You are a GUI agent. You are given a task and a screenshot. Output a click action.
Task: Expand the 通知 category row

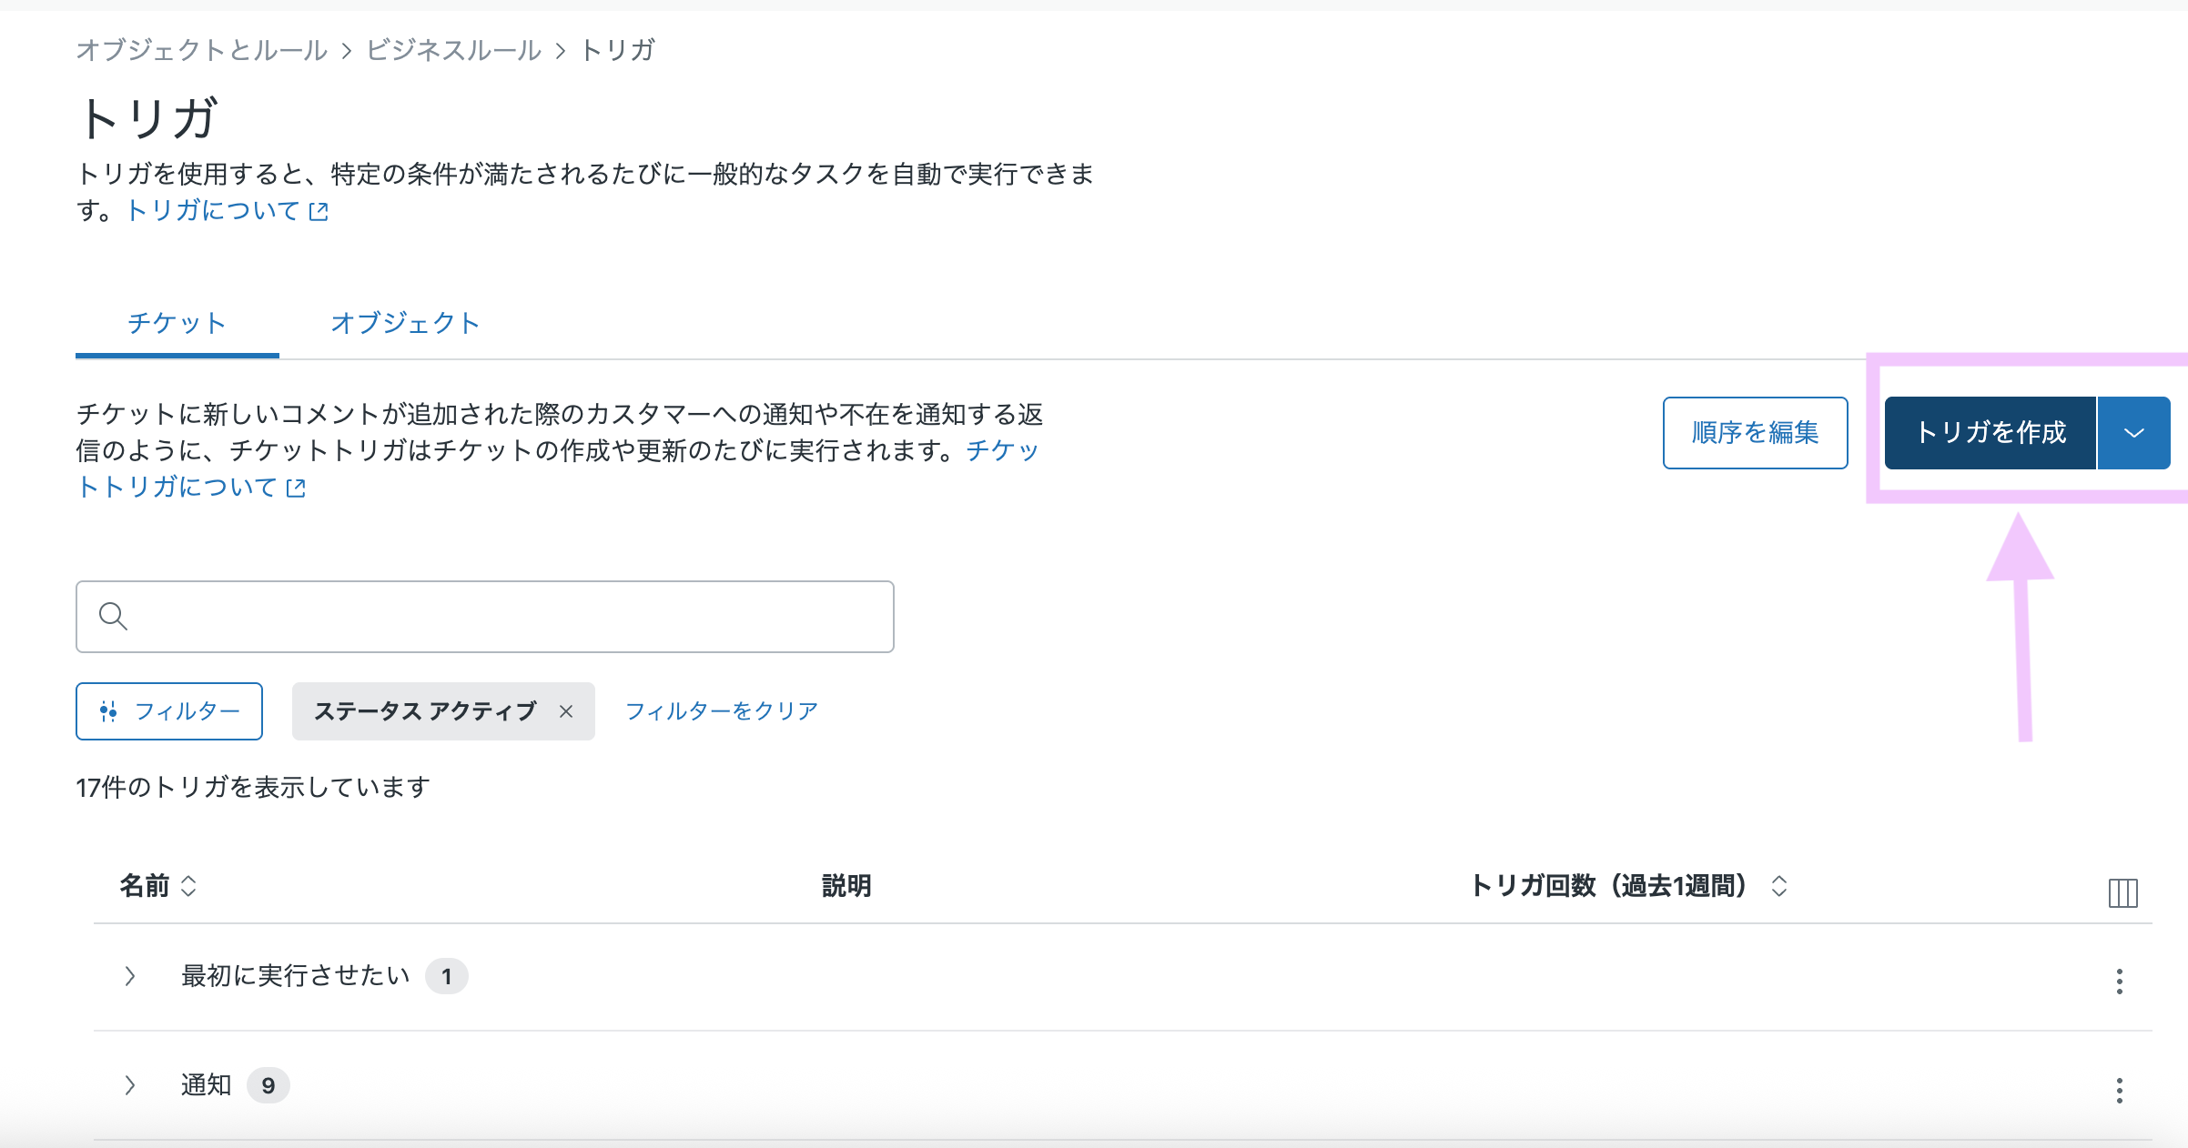click(x=130, y=1084)
